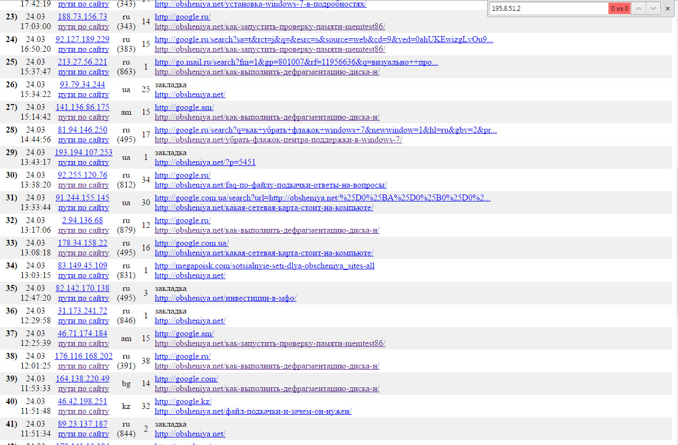
Task: Open the google.com.ua referrer in row 33
Action: [191, 243]
